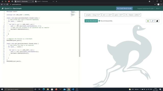Open Cortana circle in the taskbar
163x91 pixels.
[35, 89]
